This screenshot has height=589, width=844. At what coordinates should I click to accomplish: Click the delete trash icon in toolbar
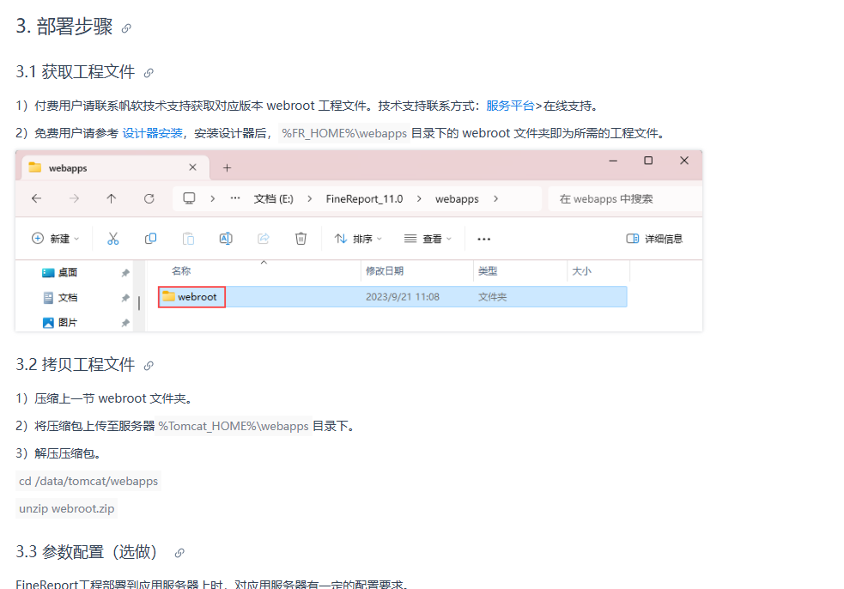click(301, 239)
